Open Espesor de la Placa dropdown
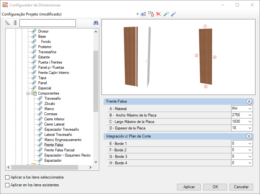This screenshot has width=260, height=194. [x=250, y=128]
